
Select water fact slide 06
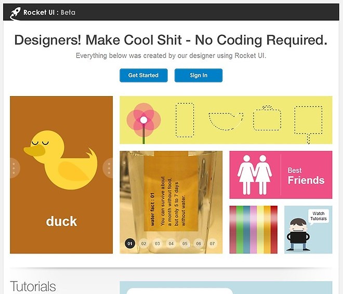coord(199,244)
